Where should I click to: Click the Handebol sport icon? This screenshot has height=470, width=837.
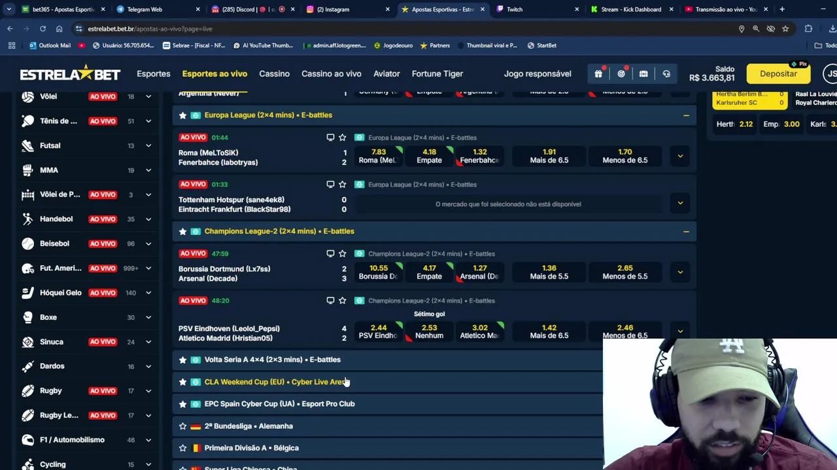click(x=27, y=219)
